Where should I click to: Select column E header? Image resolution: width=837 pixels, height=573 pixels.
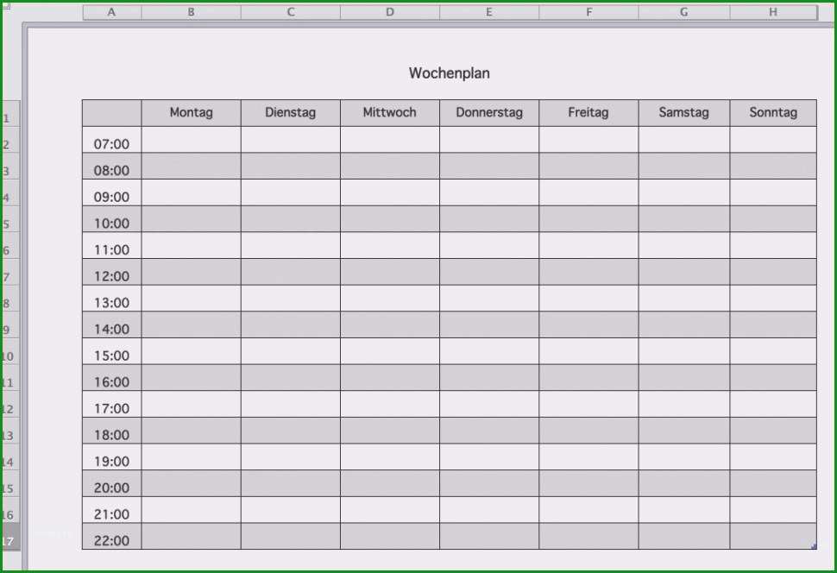pos(489,12)
